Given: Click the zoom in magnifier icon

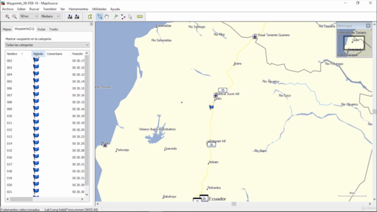Looking at the screenshot, I should click(7, 16).
